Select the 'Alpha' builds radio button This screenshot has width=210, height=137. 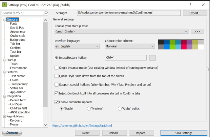pos(119,108)
